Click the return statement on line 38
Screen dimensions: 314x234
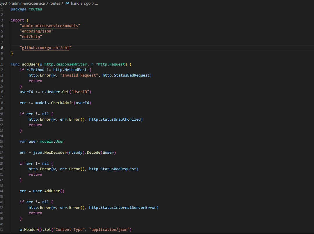(36, 213)
